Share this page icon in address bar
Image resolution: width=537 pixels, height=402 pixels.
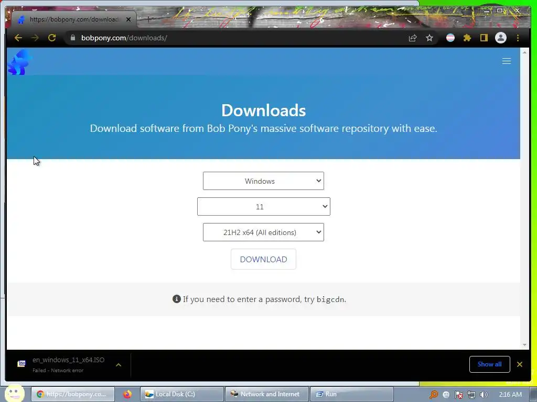click(413, 38)
